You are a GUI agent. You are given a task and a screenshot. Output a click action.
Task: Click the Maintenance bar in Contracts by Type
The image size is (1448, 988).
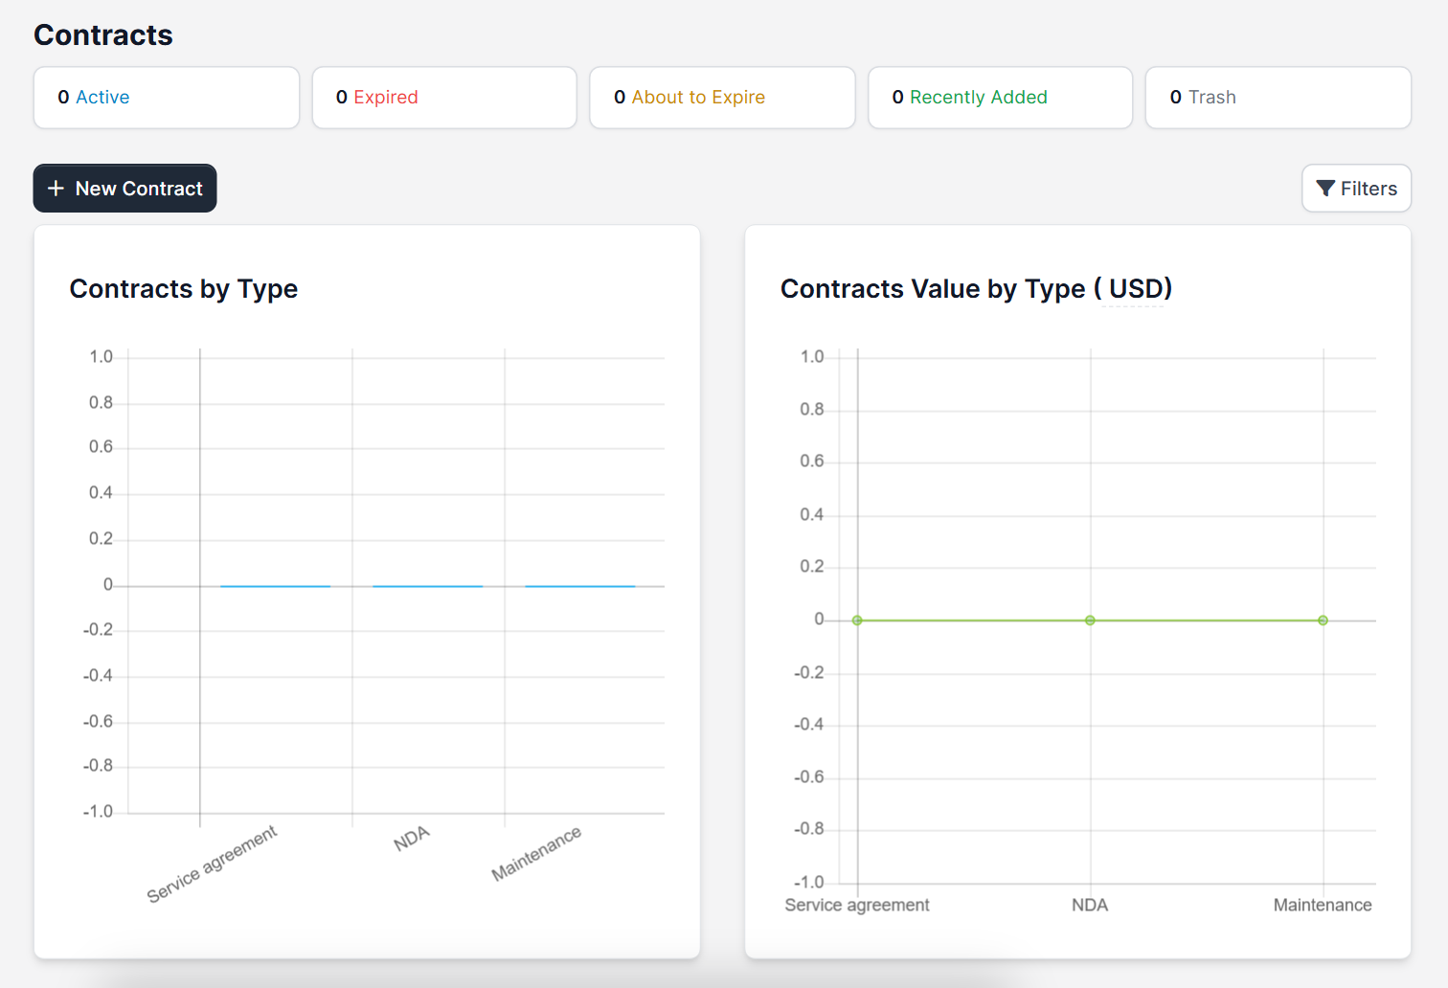(580, 586)
